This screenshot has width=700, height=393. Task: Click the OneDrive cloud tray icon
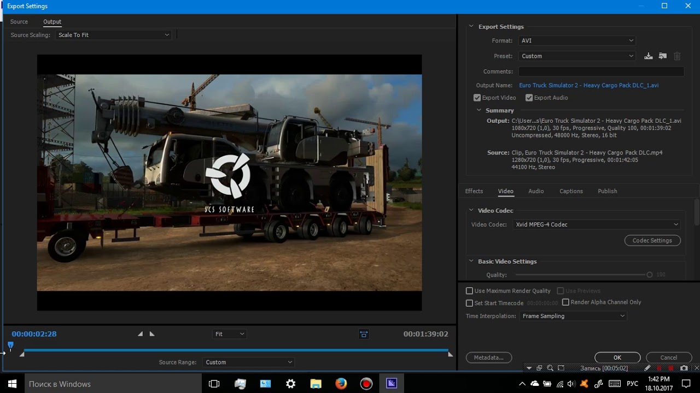click(x=535, y=384)
